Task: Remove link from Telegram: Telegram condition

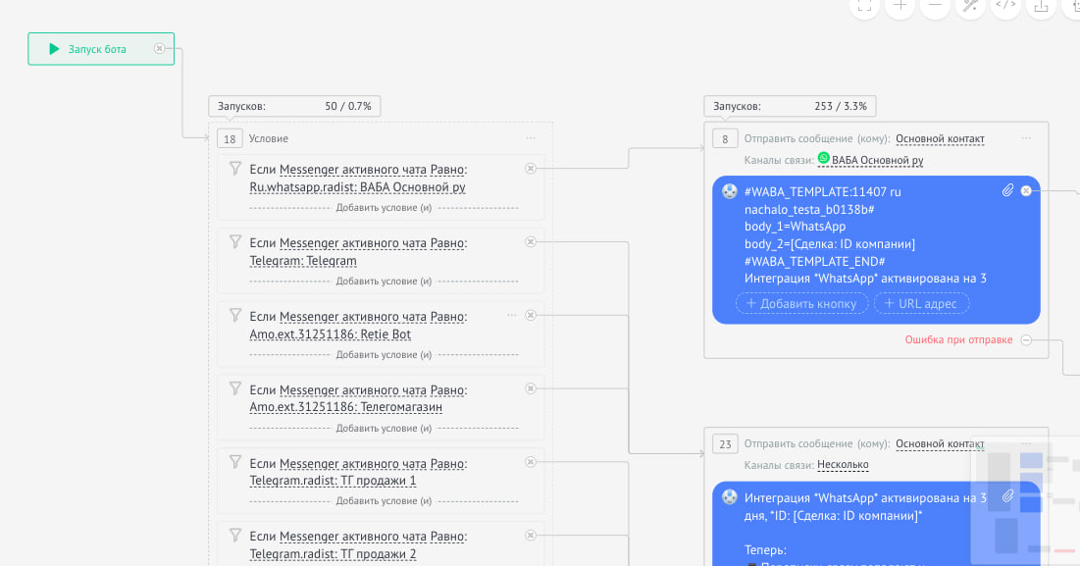Action: (531, 241)
